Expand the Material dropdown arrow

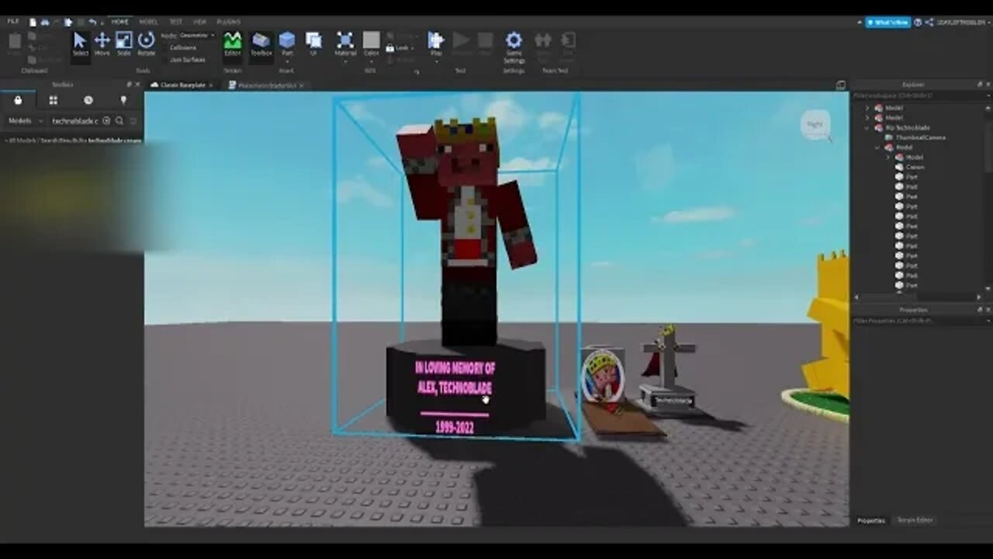345,61
